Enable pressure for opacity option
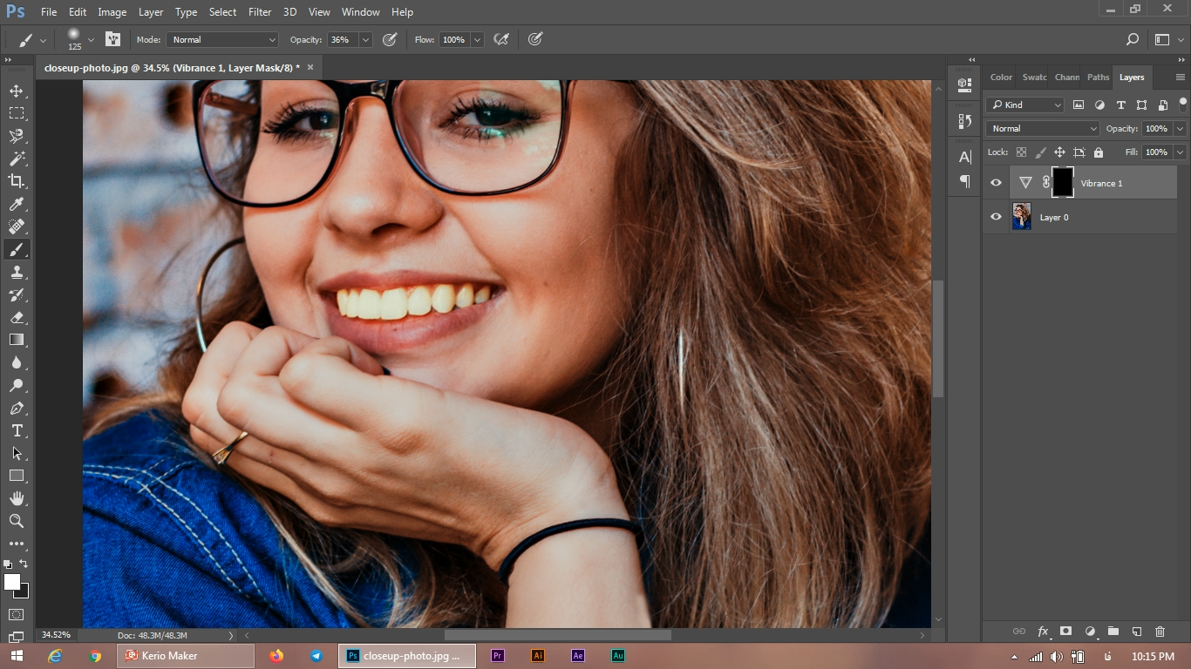1191x669 pixels. [390, 39]
